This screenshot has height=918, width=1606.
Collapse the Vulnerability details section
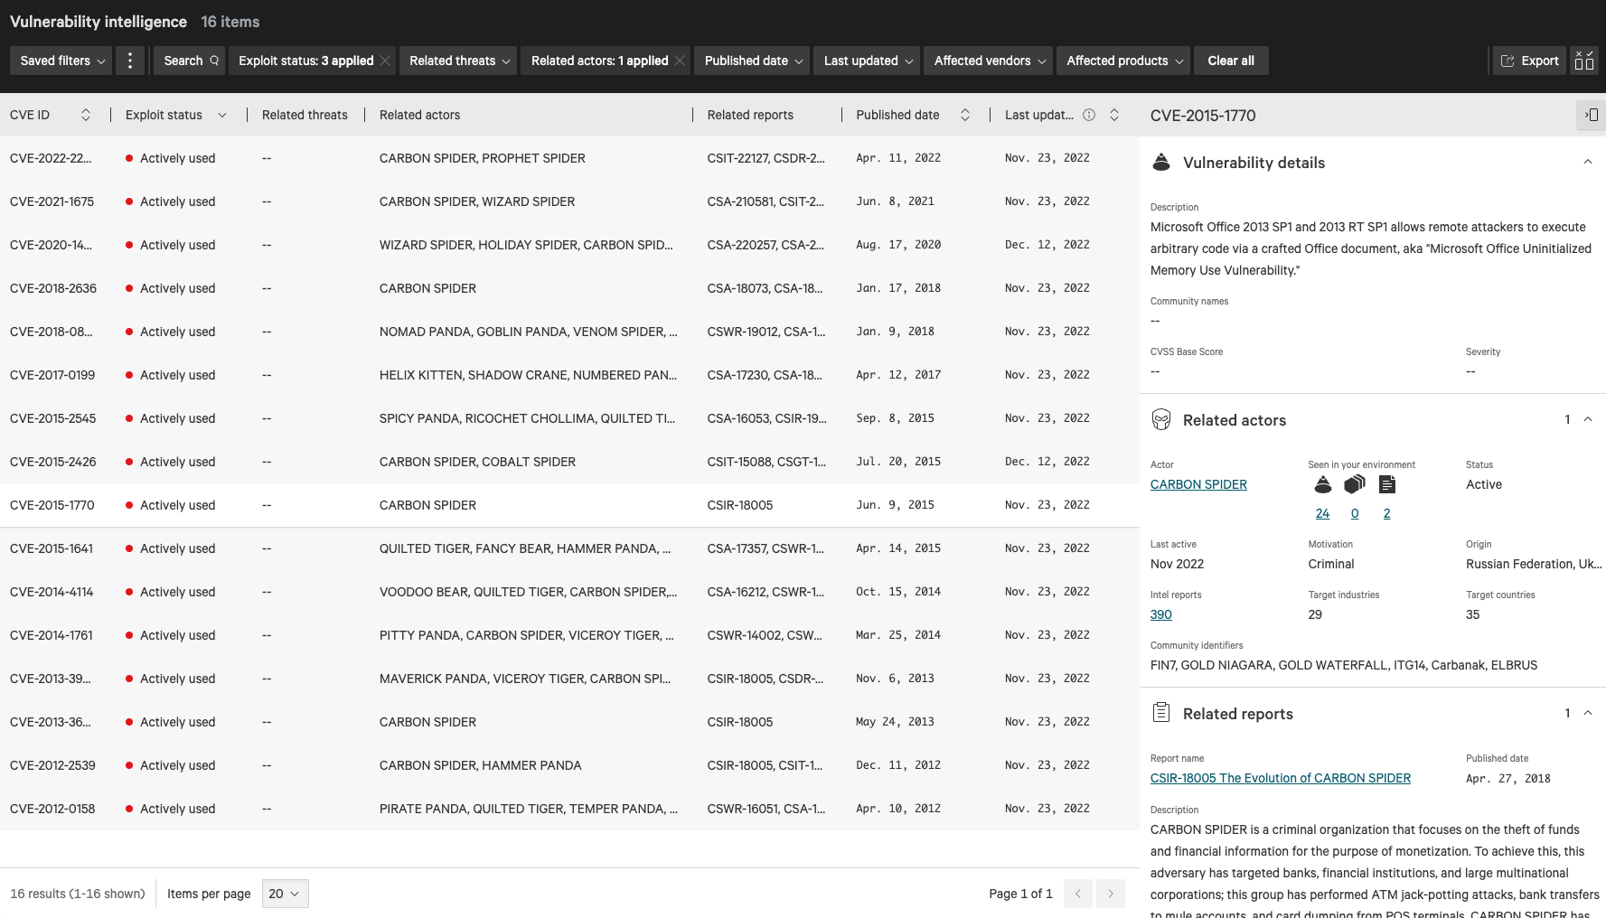[1588, 163]
